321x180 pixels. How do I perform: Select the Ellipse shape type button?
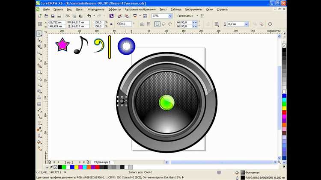[x=157, y=24]
